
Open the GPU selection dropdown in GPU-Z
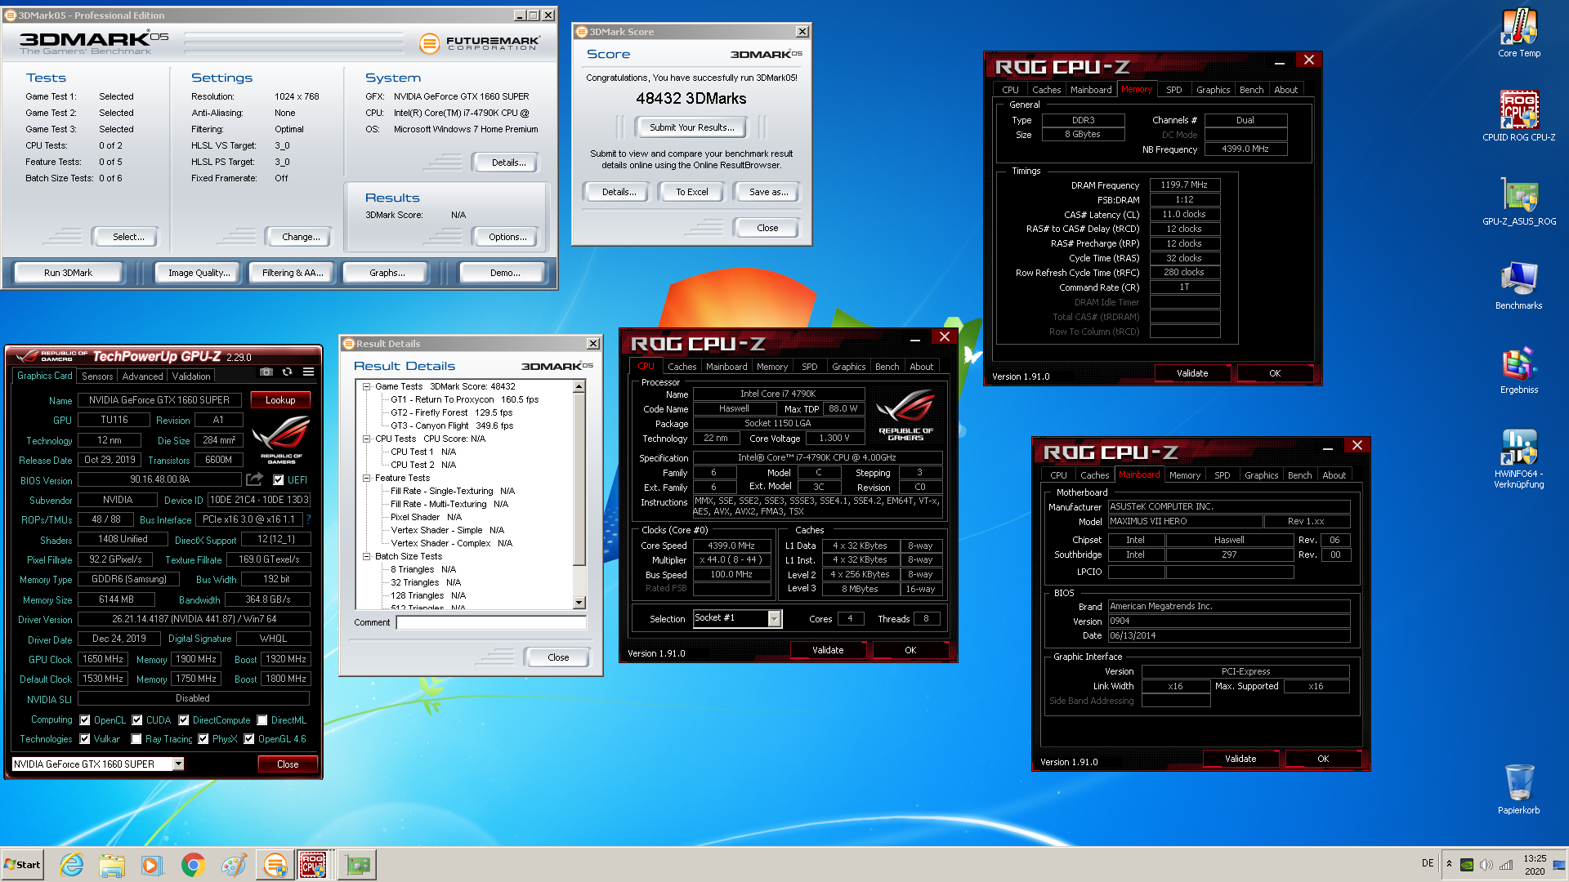[x=178, y=764]
